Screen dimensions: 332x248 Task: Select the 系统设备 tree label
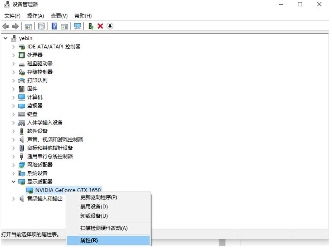pos(37,174)
